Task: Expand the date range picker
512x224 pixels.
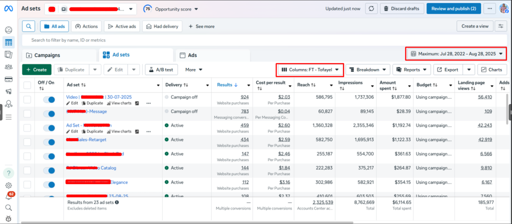Action: click(456, 54)
